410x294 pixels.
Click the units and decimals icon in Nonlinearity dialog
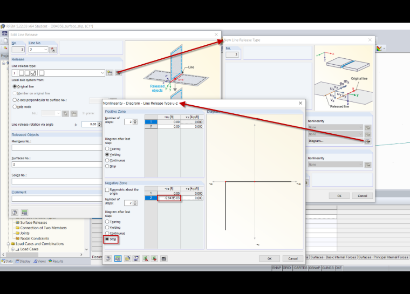pos(118,258)
